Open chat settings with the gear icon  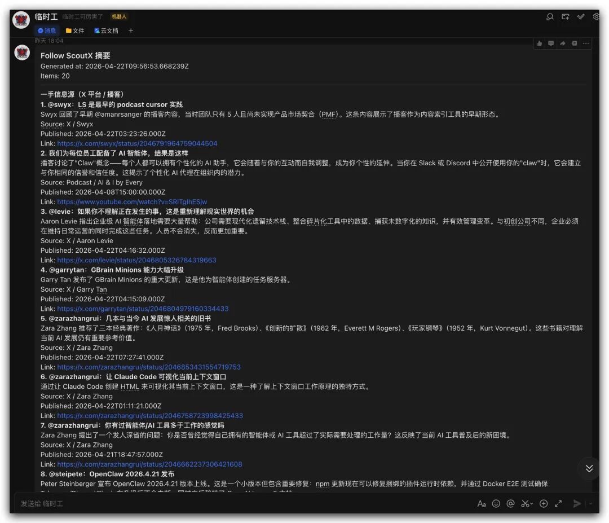pyautogui.click(x=596, y=17)
